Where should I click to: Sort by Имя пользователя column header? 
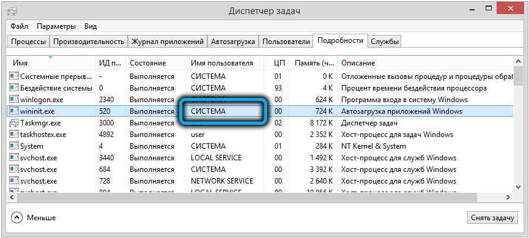coord(224,63)
